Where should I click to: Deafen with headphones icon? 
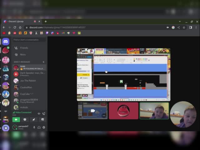pos(39,127)
